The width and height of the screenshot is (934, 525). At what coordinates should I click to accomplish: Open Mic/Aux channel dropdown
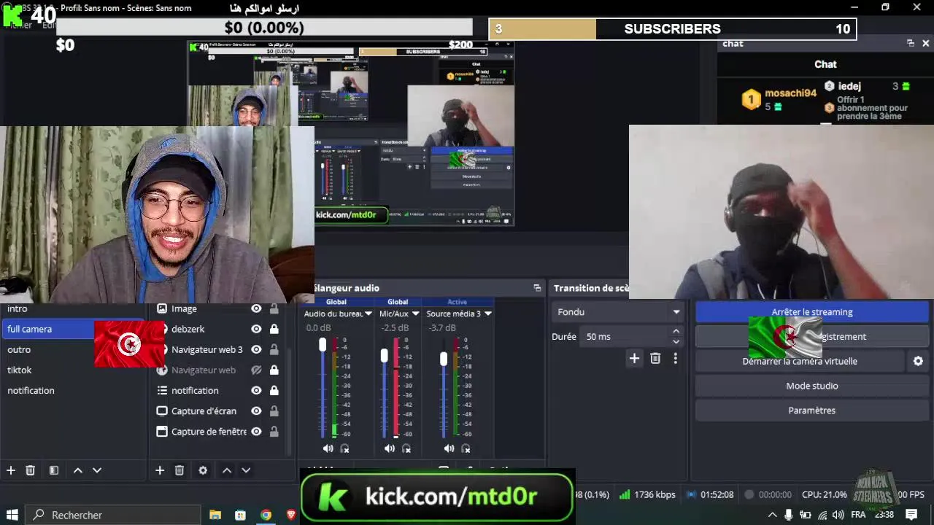coord(415,314)
